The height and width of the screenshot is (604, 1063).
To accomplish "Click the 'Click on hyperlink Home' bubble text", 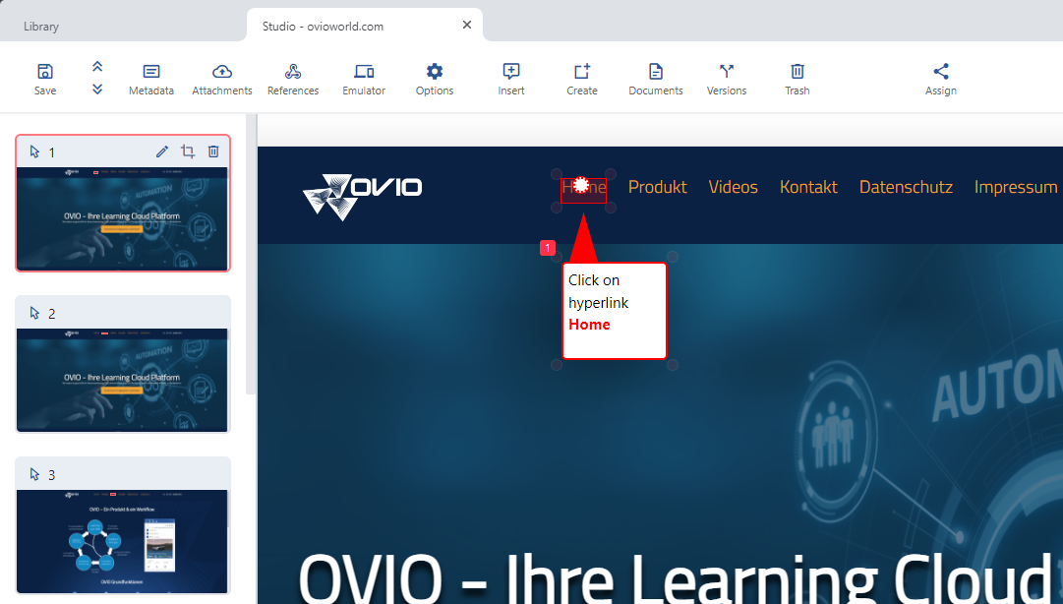I will coord(599,302).
